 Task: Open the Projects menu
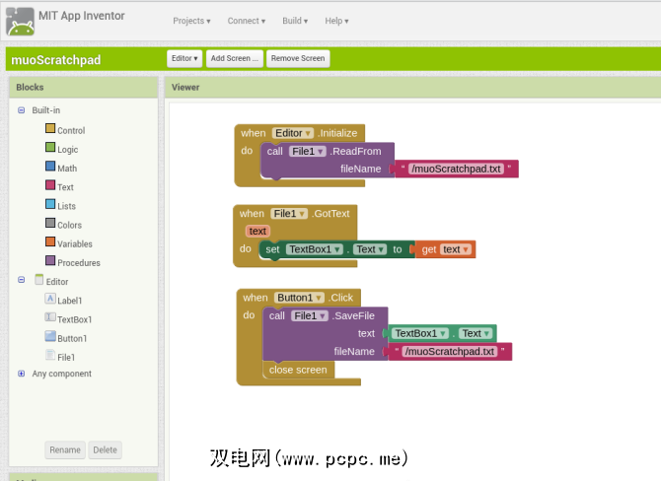(x=191, y=21)
